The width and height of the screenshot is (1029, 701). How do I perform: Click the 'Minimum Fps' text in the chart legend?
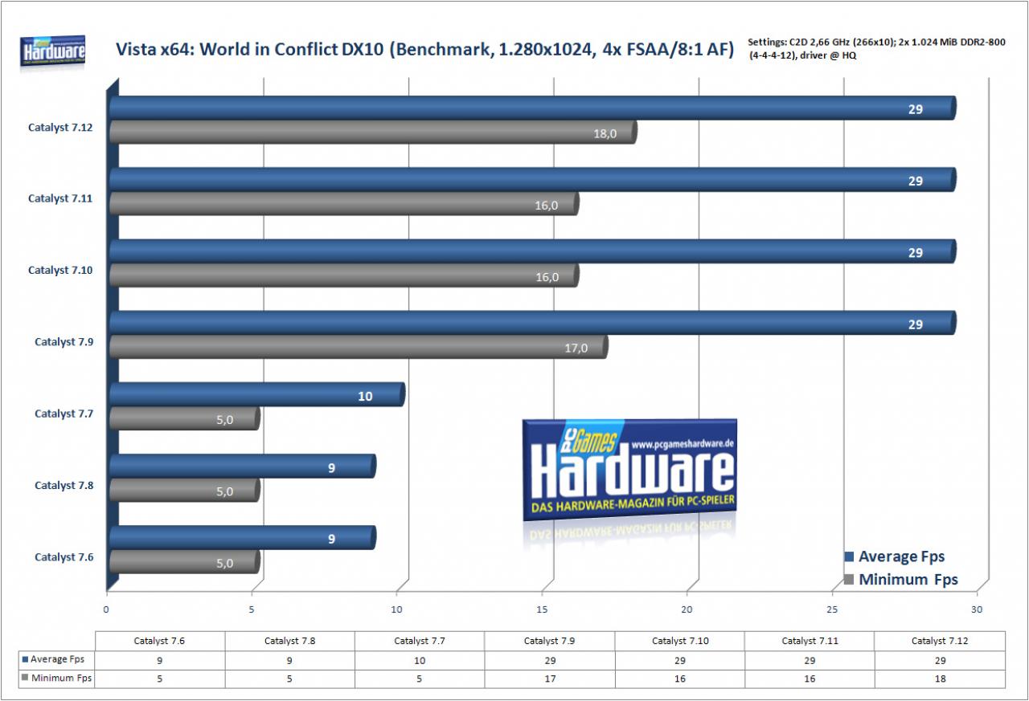click(908, 580)
